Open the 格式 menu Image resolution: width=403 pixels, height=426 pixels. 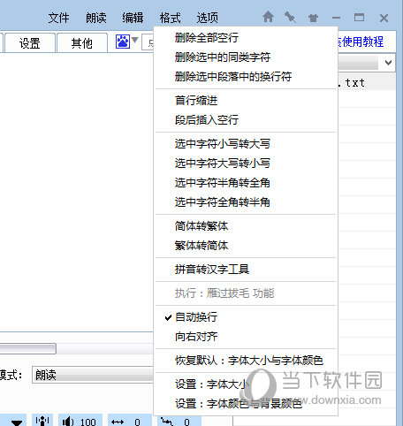pos(170,18)
